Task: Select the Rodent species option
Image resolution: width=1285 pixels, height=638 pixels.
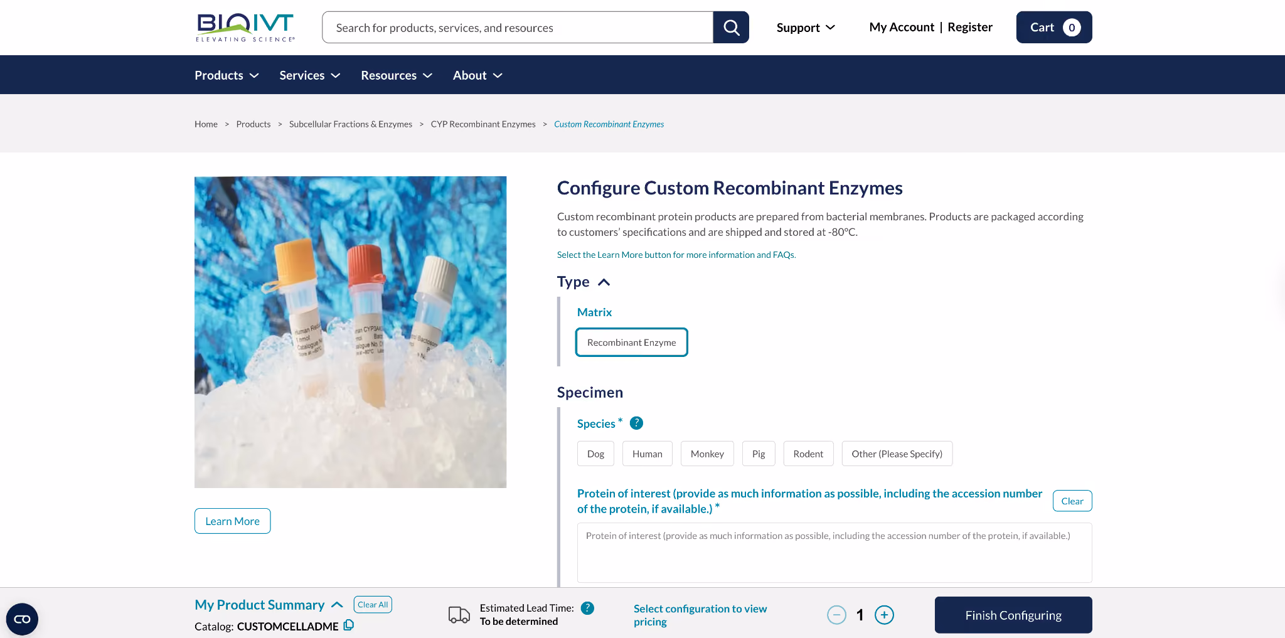Action: point(808,454)
